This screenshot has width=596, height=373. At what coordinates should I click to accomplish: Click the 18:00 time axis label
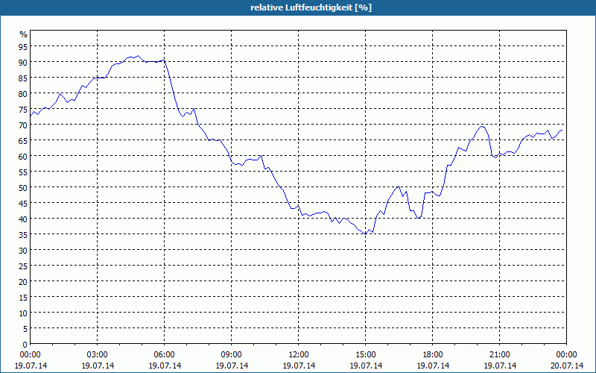[x=433, y=355]
